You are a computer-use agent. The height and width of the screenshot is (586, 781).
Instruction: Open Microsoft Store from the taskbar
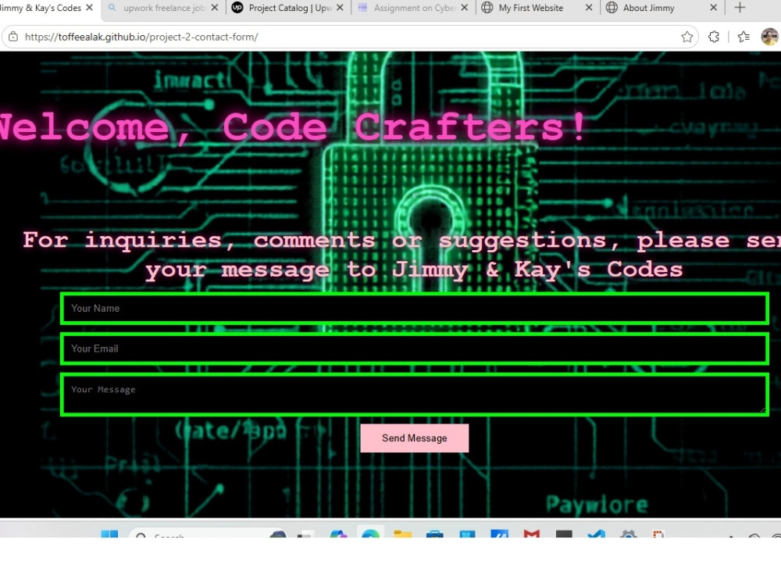click(x=435, y=534)
